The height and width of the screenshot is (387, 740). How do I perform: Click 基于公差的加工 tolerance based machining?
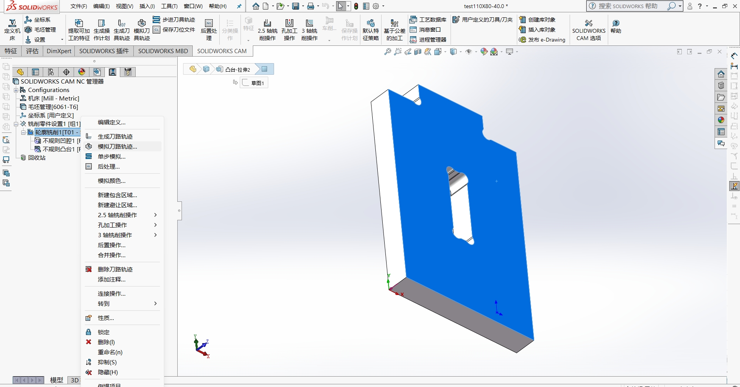tap(395, 30)
